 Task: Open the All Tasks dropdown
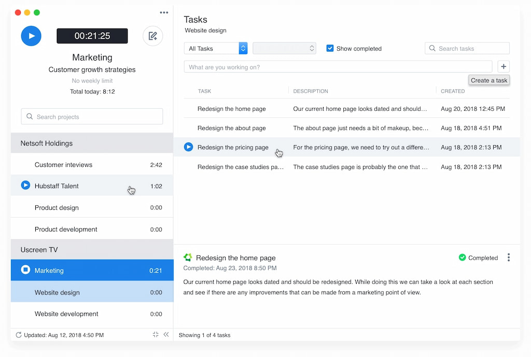(216, 48)
